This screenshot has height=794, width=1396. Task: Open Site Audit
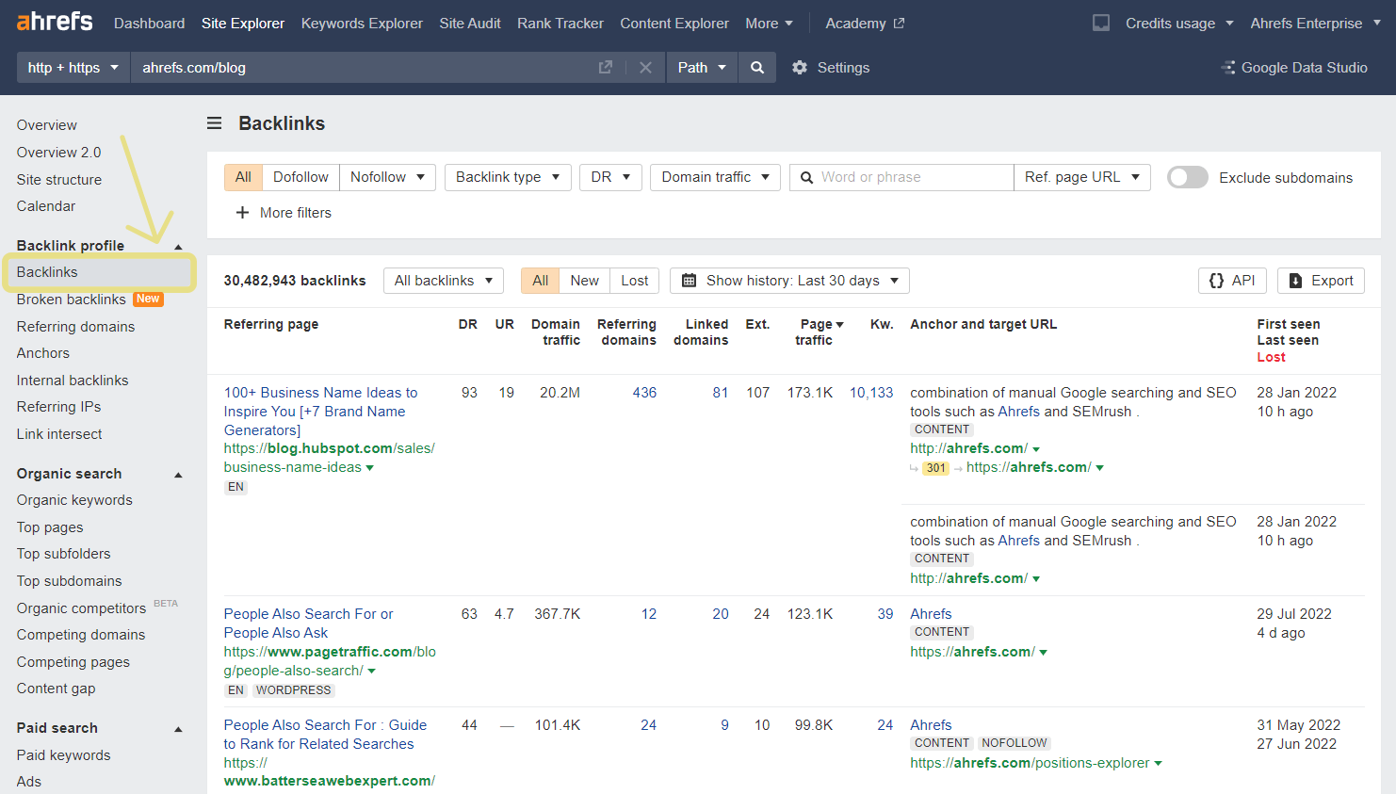pyautogui.click(x=470, y=23)
